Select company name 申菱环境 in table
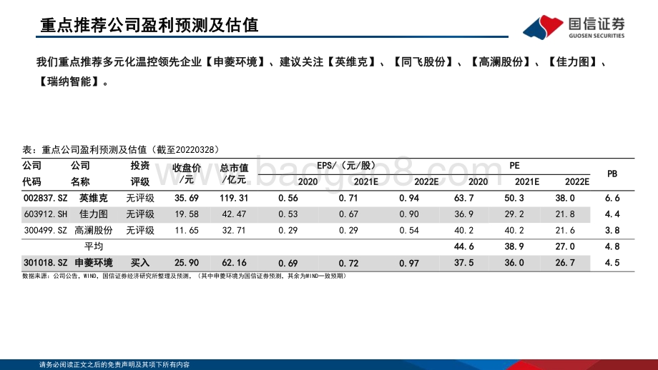Image resolution: width=658 pixels, height=370 pixels. [x=94, y=263]
